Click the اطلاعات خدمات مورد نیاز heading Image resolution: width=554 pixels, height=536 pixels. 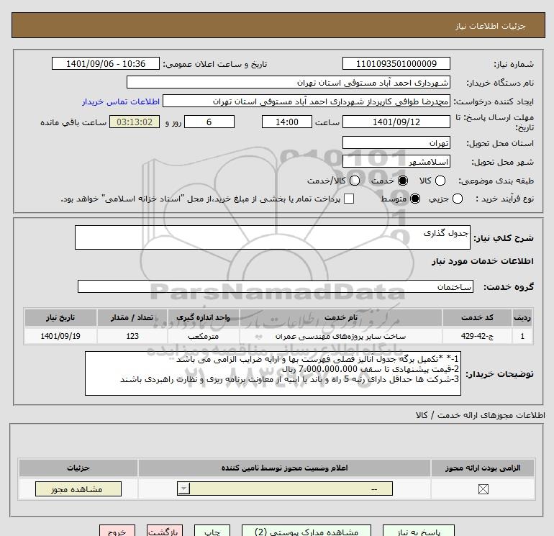pyautogui.click(x=482, y=261)
